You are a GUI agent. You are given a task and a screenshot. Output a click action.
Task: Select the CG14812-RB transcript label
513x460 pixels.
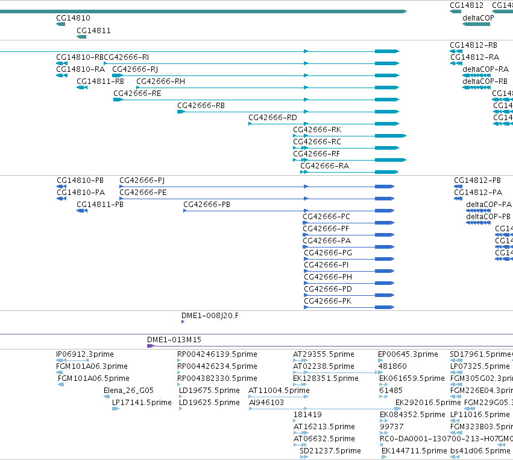(473, 45)
